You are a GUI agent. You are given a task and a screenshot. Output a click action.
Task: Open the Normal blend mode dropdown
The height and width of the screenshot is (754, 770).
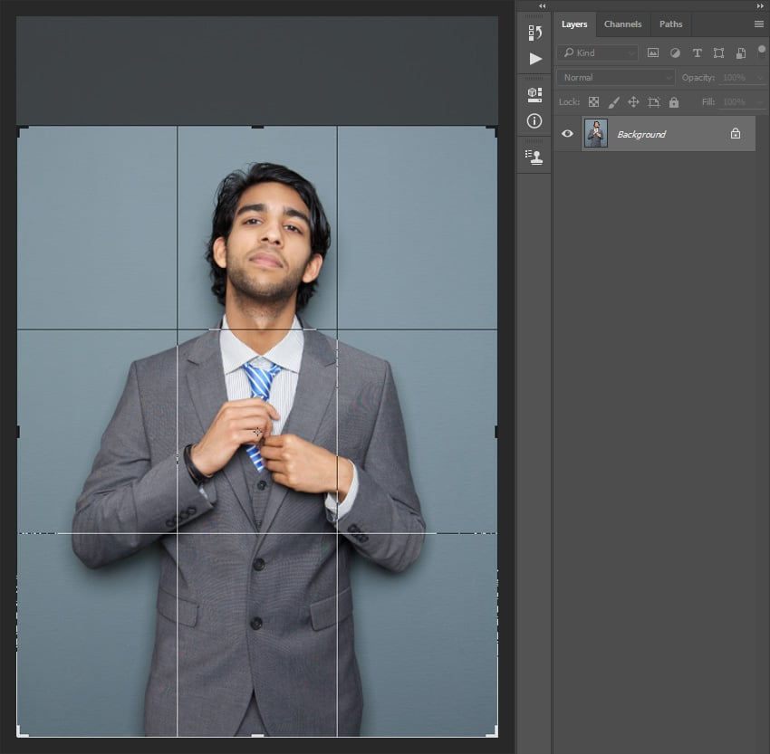[616, 78]
